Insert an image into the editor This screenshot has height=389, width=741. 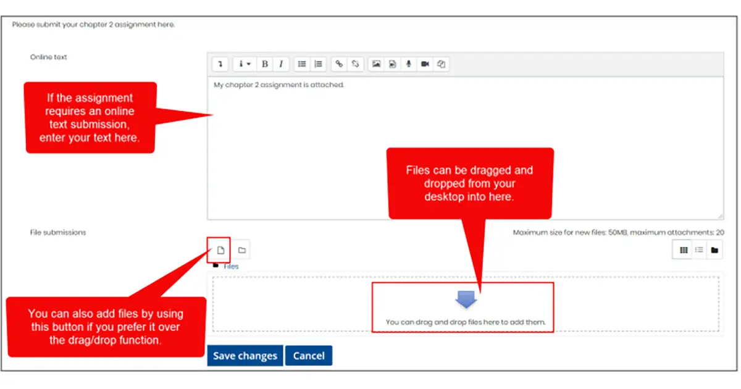coord(376,64)
